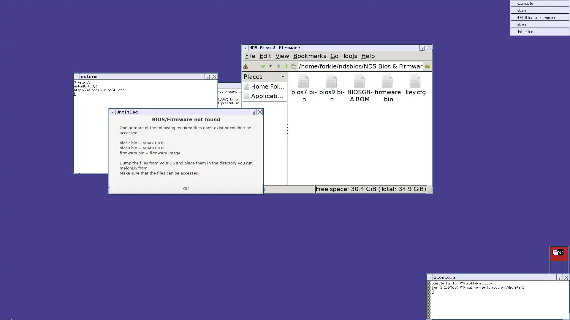The image size is (570, 320).
Task: Open the Tools menu
Action: (x=349, y=56)
